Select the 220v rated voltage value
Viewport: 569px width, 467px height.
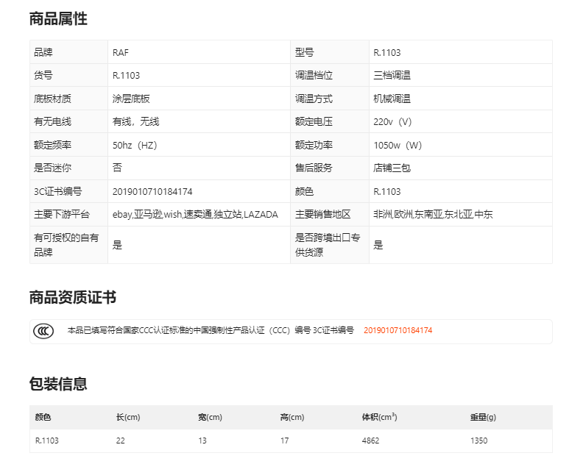[x=392, y=121]
